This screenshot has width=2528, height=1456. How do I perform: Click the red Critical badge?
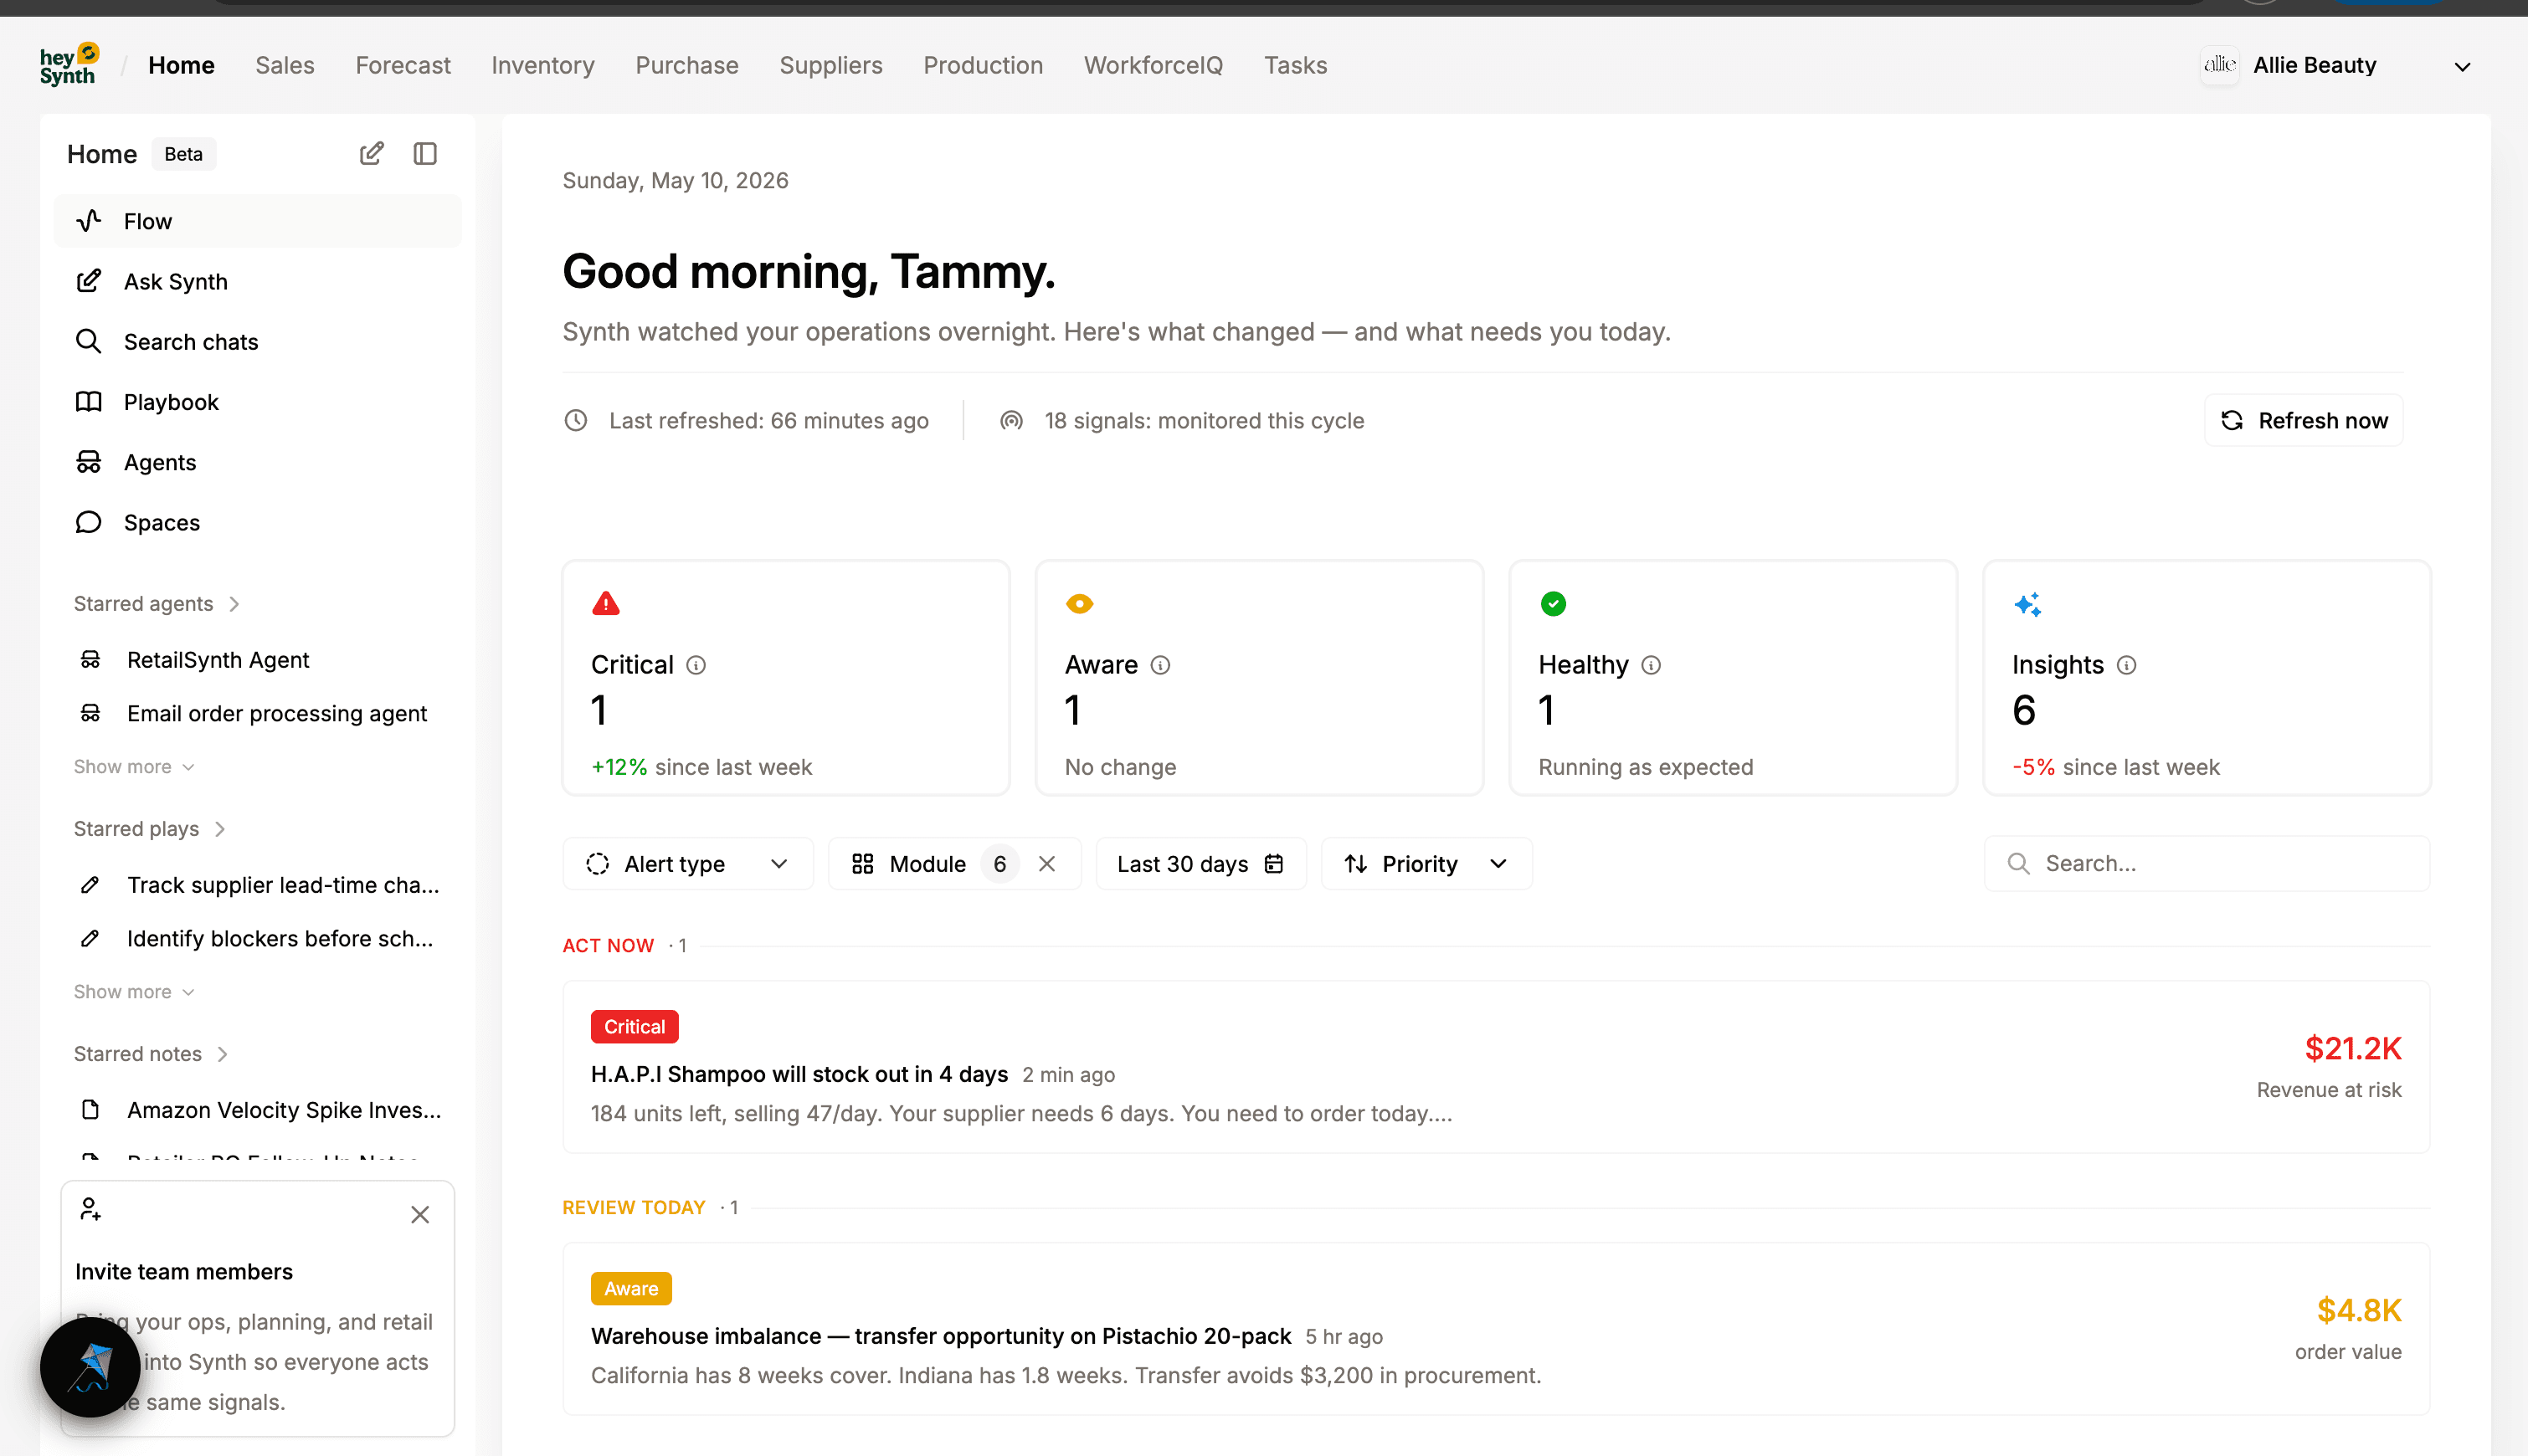point(635,1027)
